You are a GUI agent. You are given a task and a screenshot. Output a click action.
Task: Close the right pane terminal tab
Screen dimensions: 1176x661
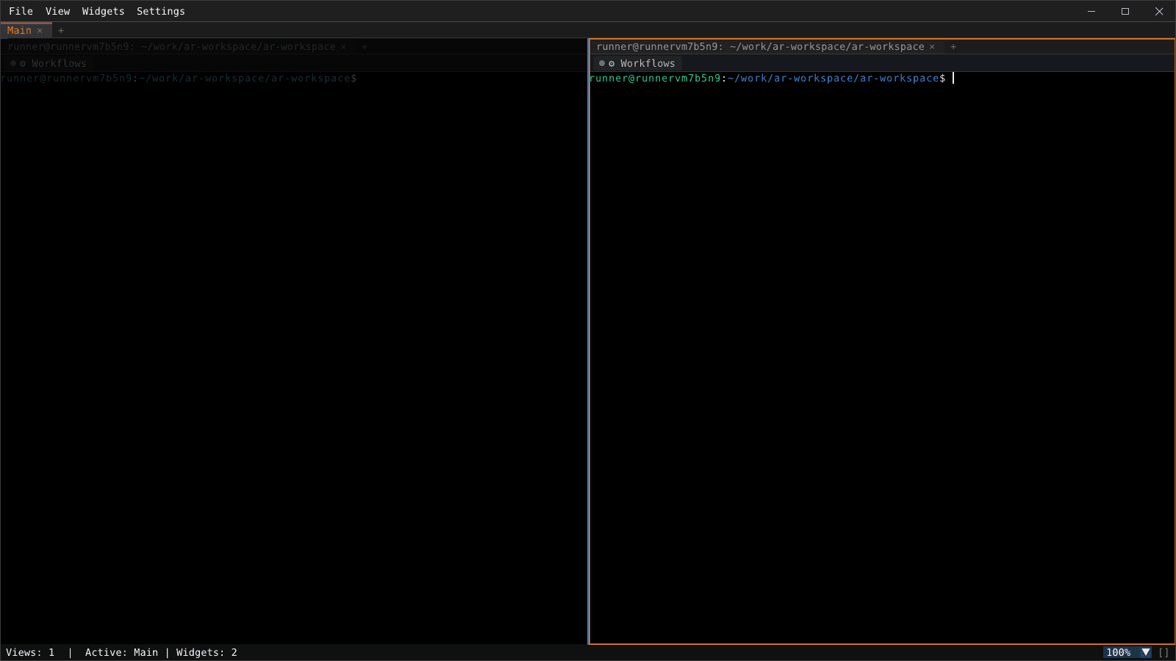932,47
